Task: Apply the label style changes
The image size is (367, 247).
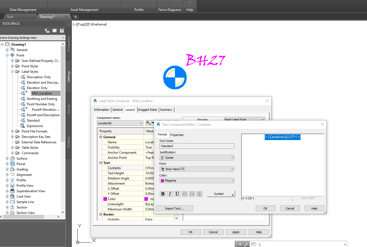Action: pos(236,232)
